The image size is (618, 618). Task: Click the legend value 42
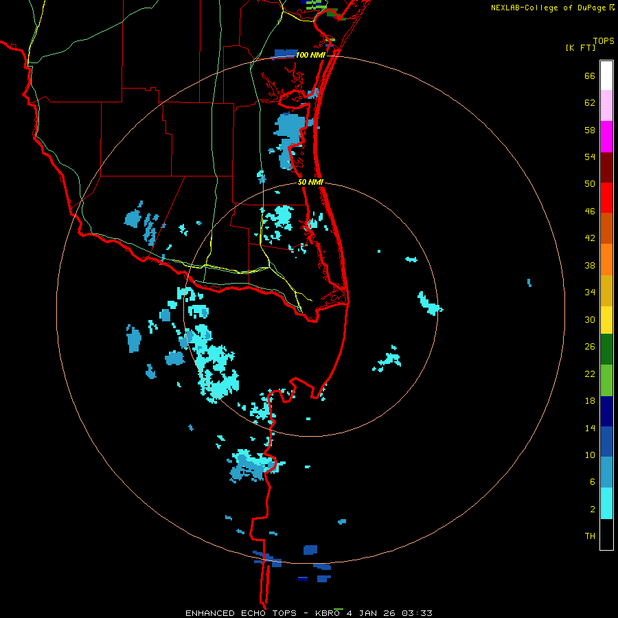tap(590, 238)
